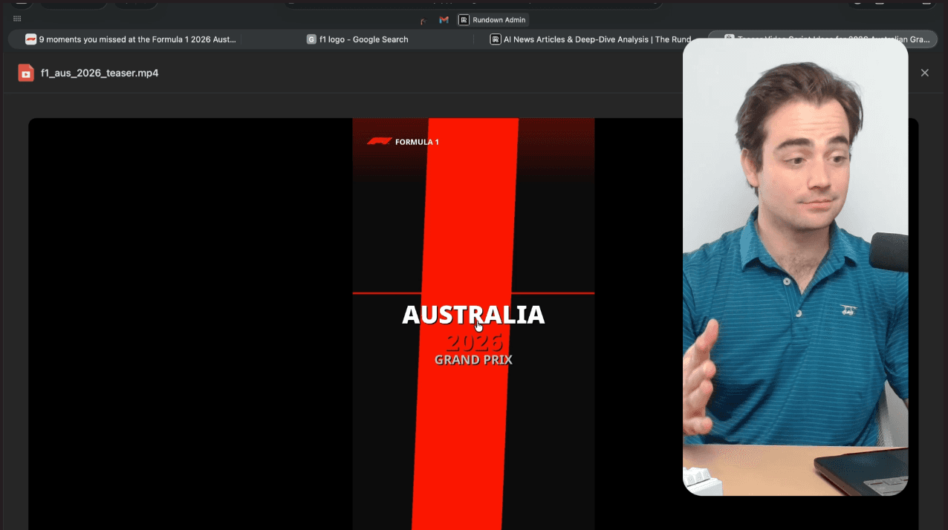
Task: Click the document icon on the Rundown Admin pill
Action: click(463, 20)
